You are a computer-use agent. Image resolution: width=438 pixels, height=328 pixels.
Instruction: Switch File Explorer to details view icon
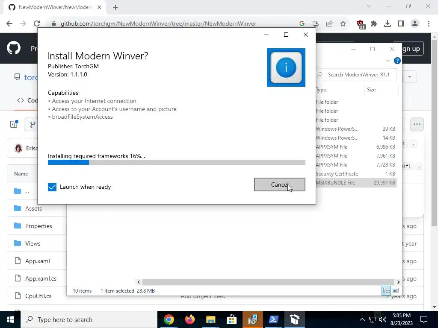point(386,290)
